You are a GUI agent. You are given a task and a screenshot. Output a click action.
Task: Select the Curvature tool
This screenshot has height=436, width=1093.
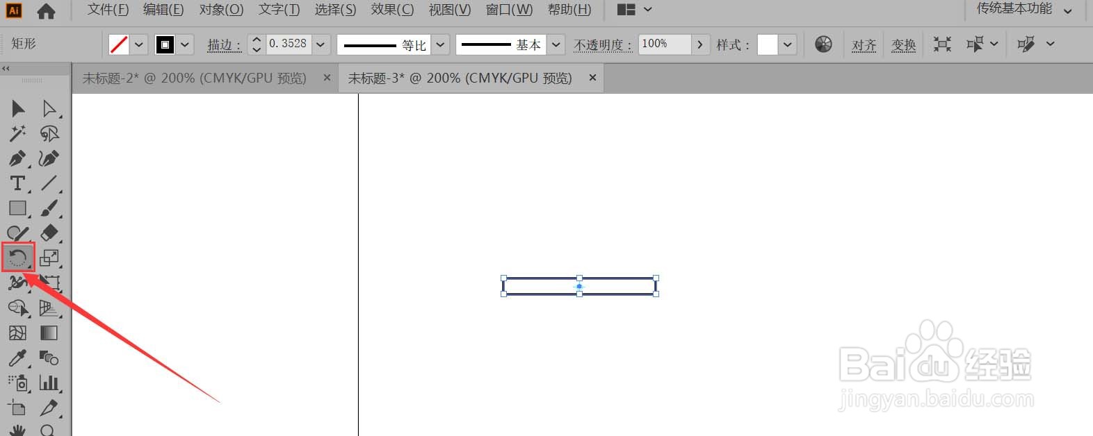click(49, 158)
